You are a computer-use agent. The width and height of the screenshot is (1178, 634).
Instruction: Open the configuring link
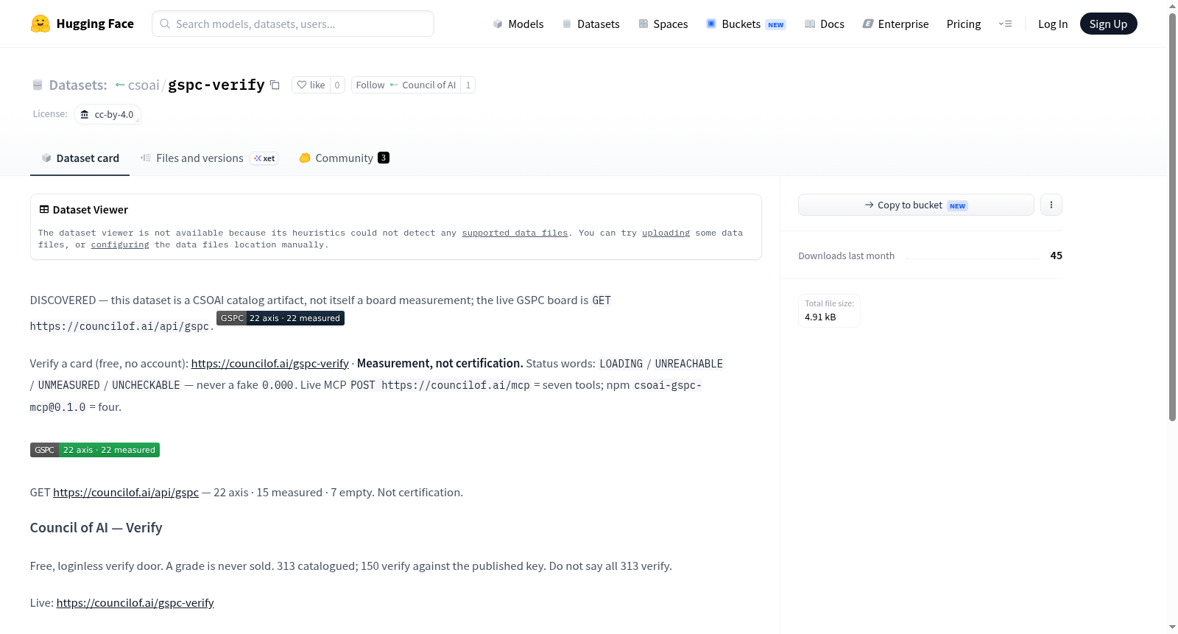point(120,244)
